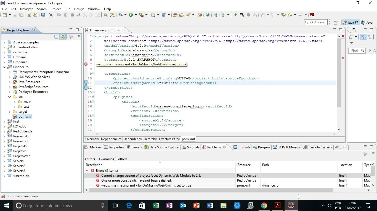Click the Debug bug icon

[x=121, y=15]
